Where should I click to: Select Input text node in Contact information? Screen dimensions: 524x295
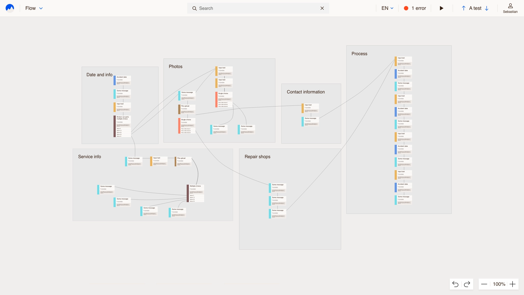pos(310,108)
